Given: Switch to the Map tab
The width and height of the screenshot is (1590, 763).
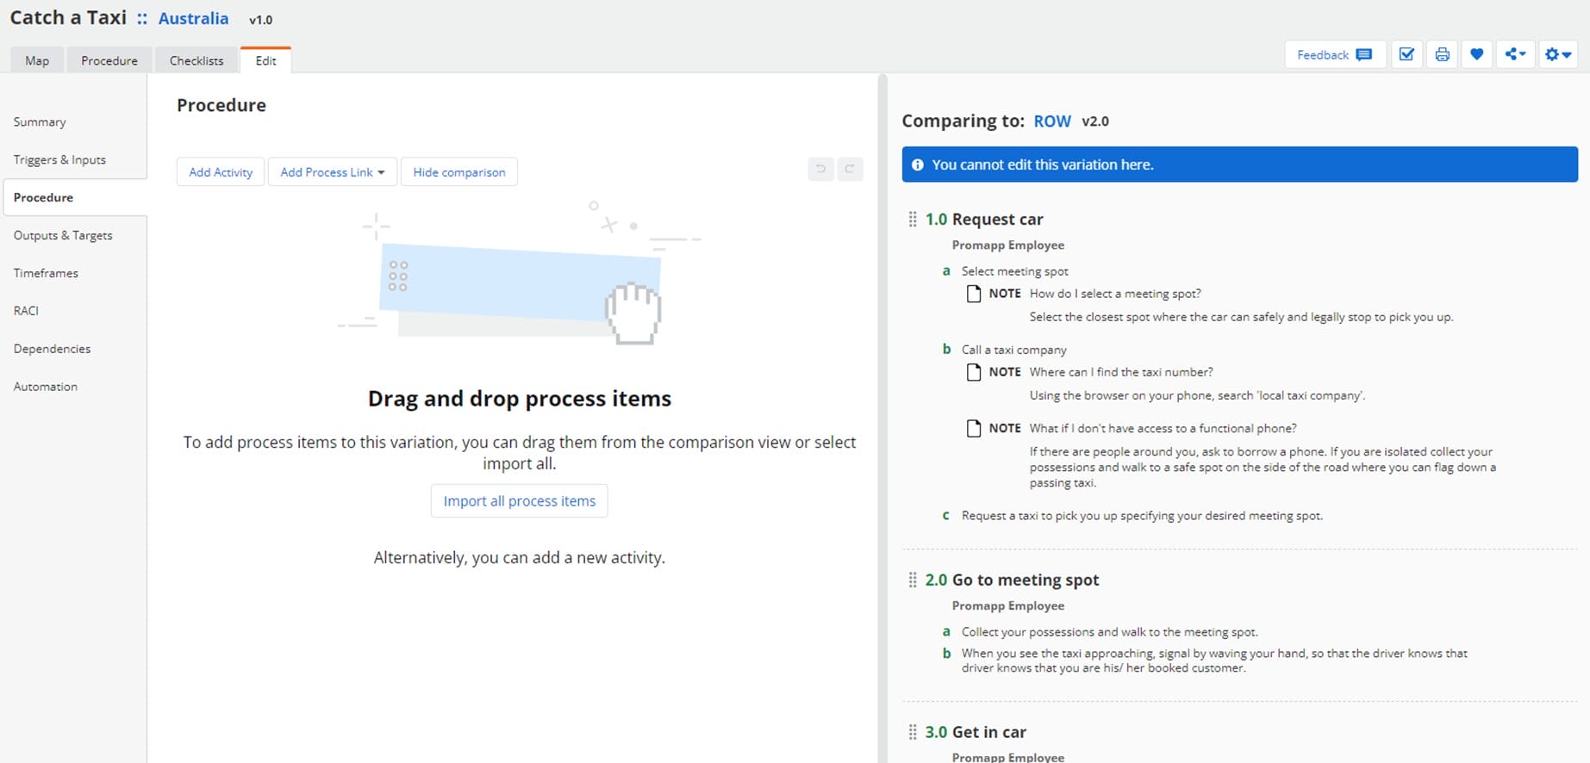Looking at the screenshot, I should pyautogui.click(x=37, y=60).
